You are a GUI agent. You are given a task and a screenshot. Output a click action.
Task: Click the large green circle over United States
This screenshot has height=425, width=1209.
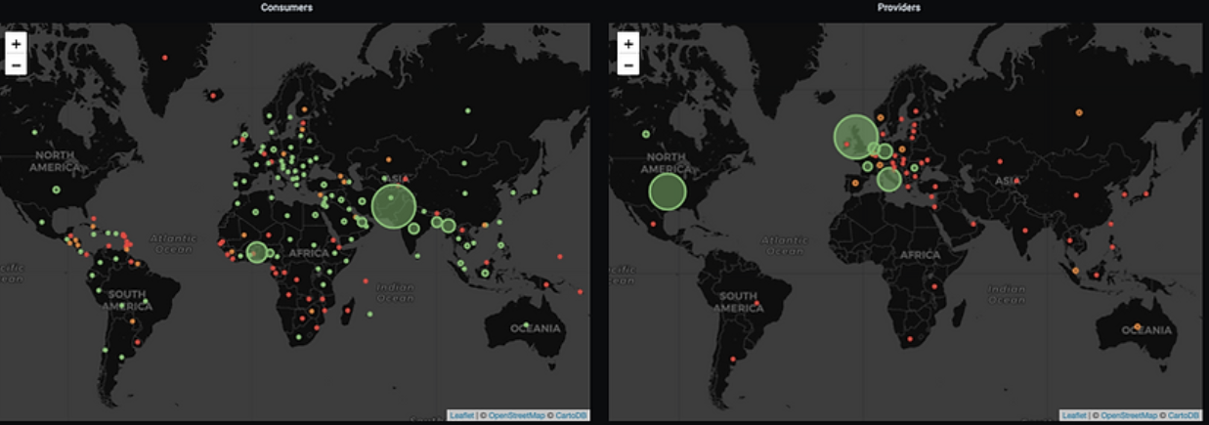pos(668,191)
